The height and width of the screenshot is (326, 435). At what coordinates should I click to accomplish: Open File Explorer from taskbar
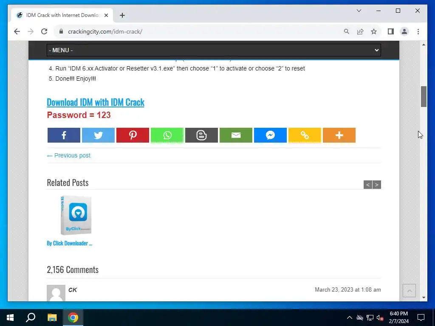52,318
